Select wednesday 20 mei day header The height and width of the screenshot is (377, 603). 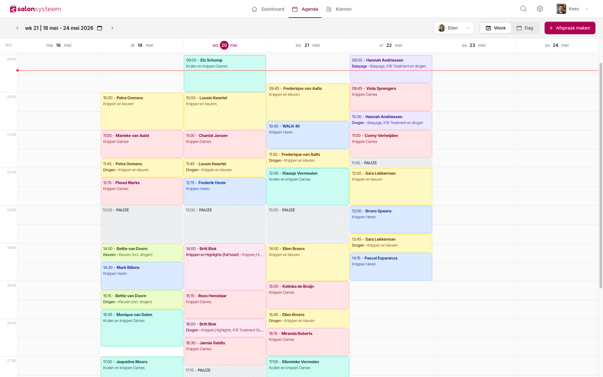[225, 45]
